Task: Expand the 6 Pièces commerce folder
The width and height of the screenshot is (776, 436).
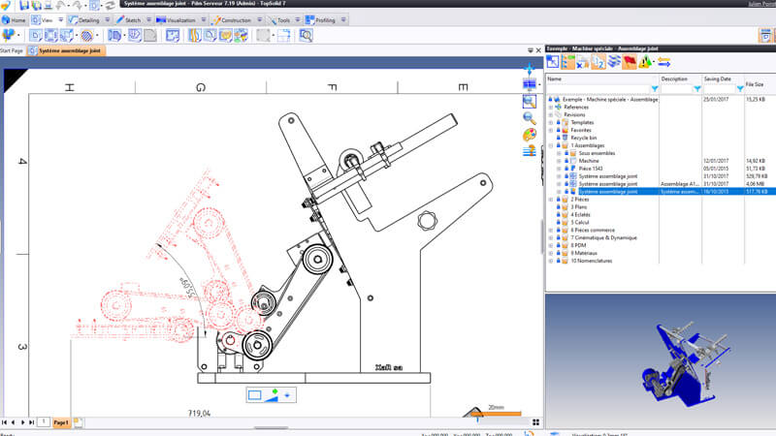Action: point(550,231)
